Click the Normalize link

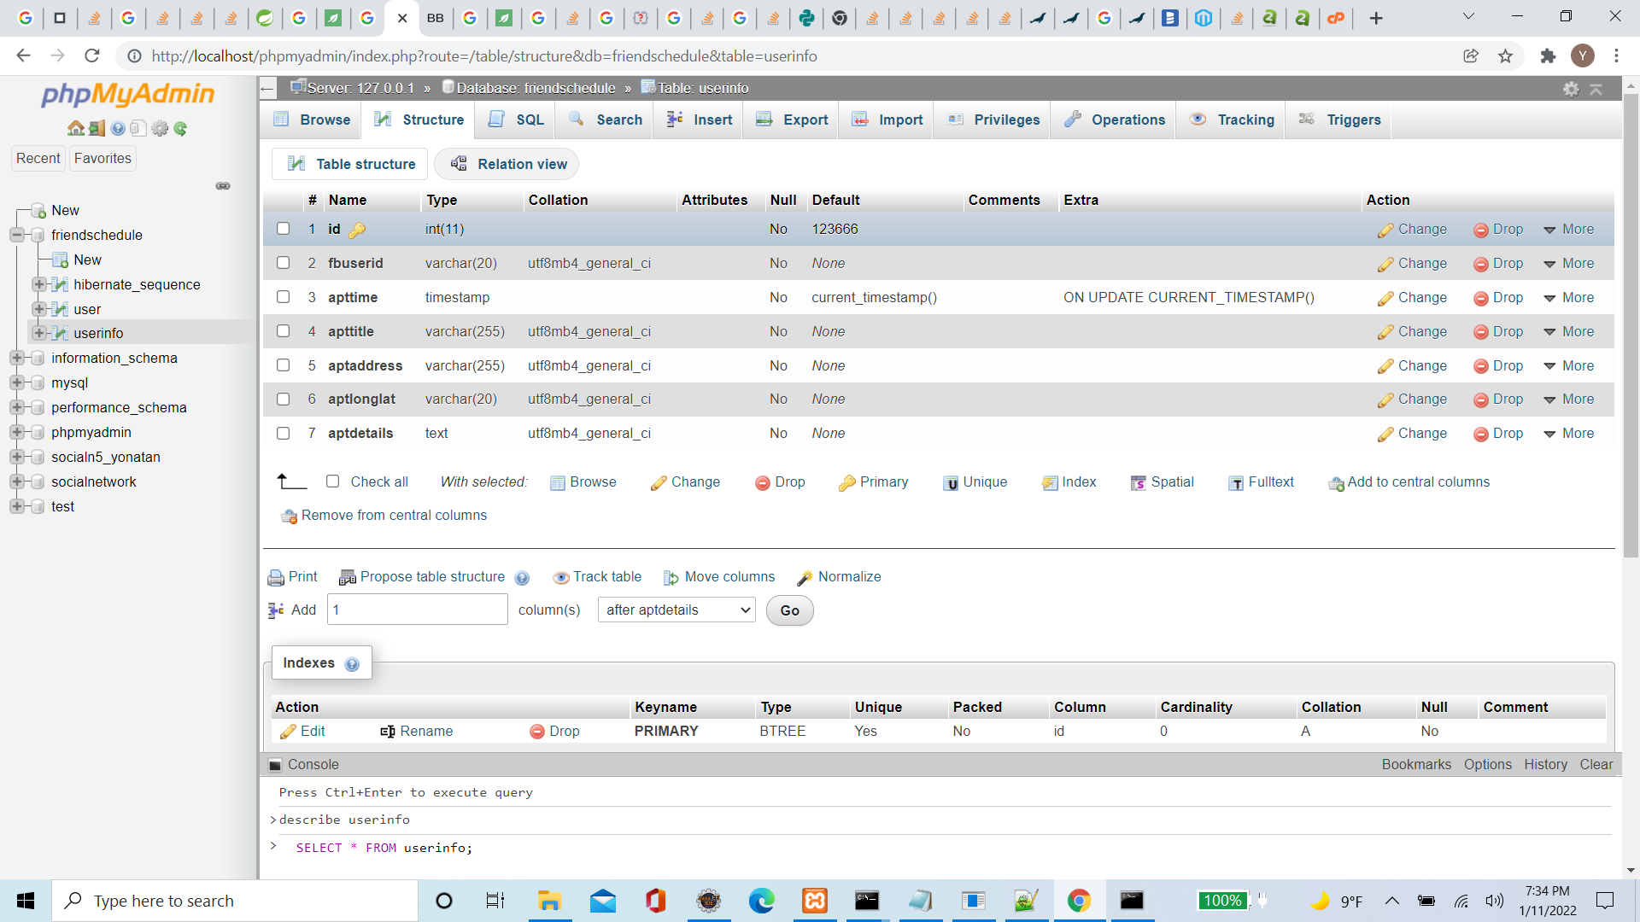click(839, 577)
